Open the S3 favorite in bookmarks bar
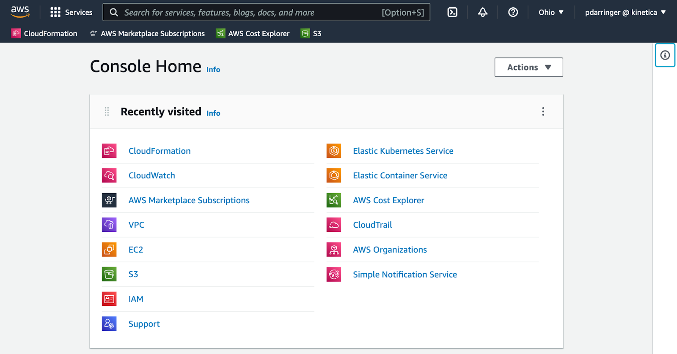Viewport: 677px width, 354px height. [311, 33]
